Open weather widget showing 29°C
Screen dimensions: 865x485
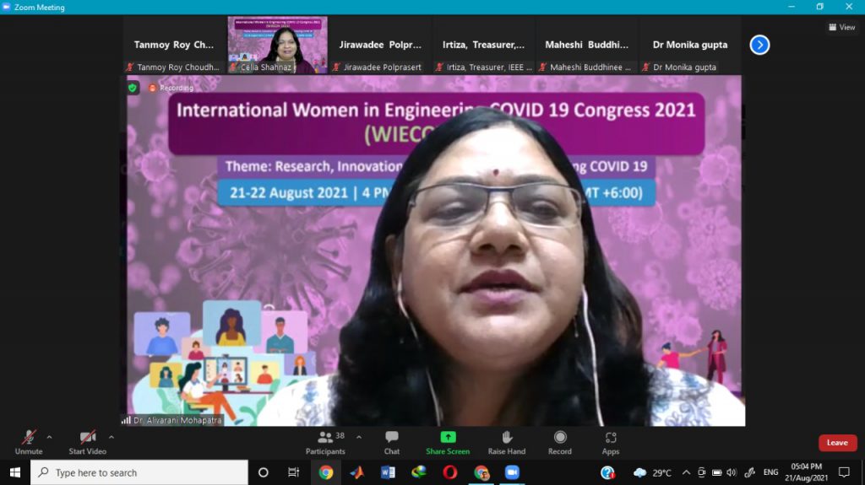653,472
